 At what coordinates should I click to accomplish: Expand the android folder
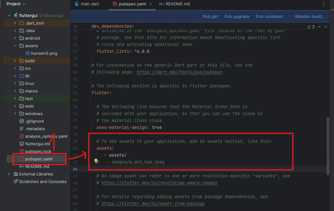15,38
